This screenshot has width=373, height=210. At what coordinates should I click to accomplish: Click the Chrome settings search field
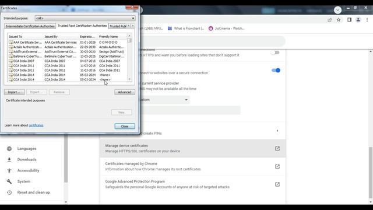coord(213,41)
